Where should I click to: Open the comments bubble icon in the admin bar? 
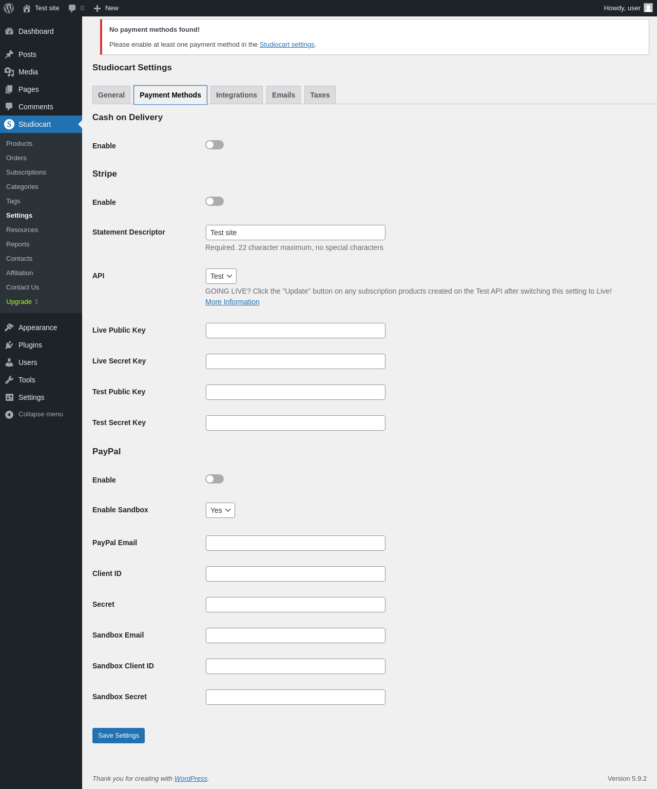click(x=72, y=8)
